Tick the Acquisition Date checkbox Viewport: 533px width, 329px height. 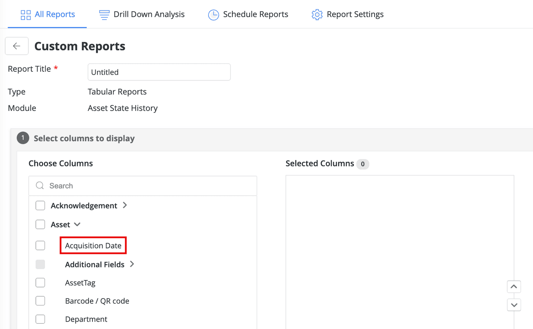pyautogui.click(x=40, y=246)
